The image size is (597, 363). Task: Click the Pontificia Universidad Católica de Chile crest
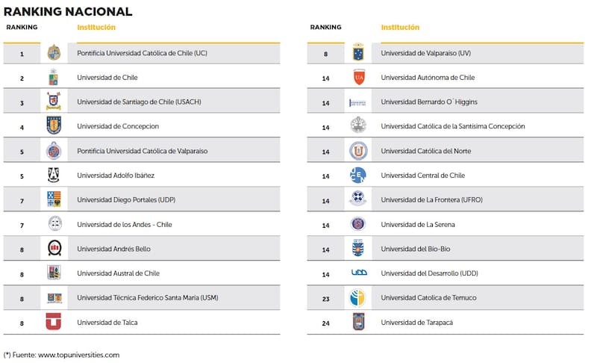(54, 53)
